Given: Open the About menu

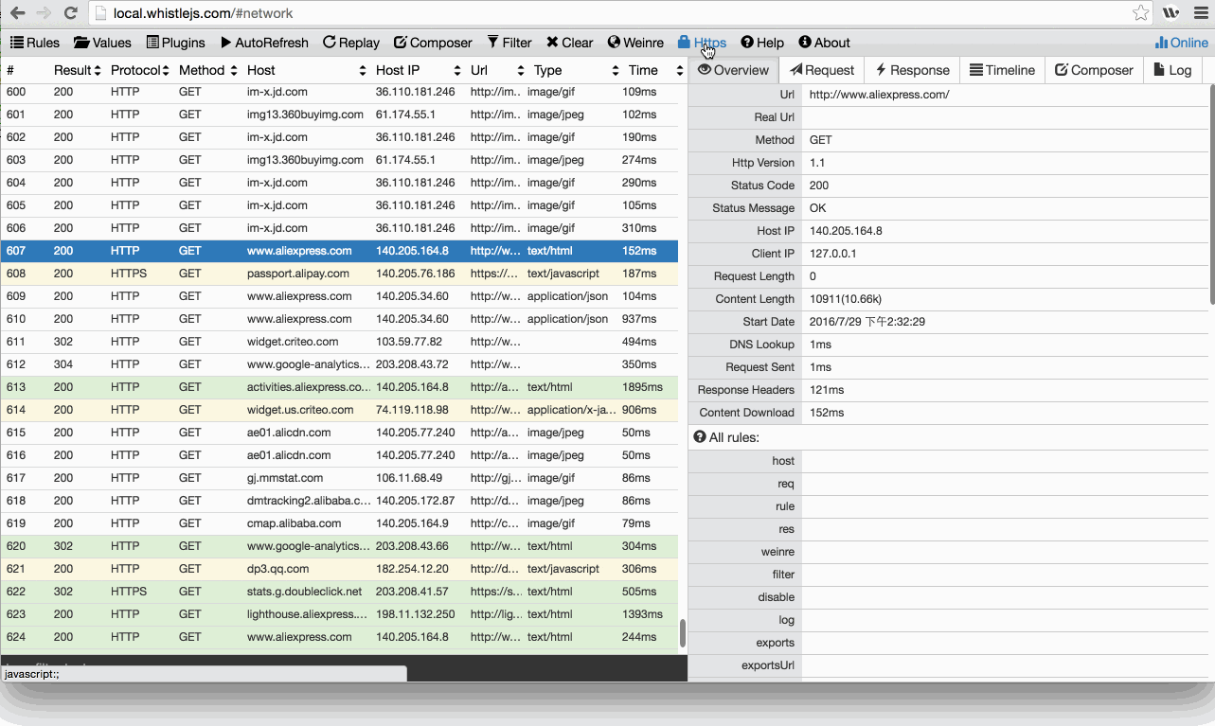Looking at the screenshot, I should point(824,43).
